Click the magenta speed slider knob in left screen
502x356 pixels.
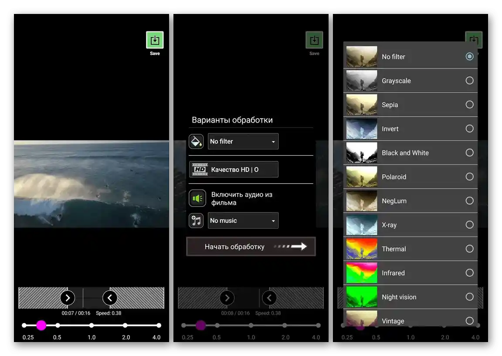tap(41, 325)
